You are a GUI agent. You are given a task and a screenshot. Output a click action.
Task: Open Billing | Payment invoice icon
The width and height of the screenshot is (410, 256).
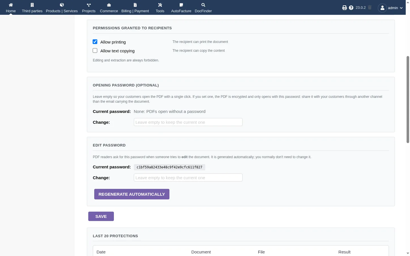coord(135,5)
